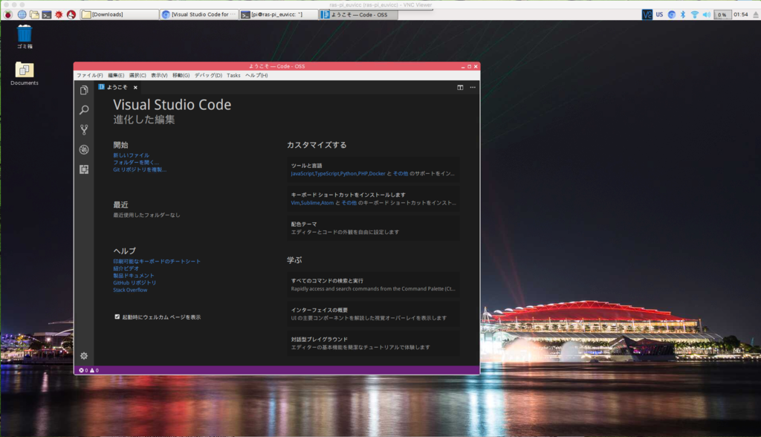
Task: Select the Documents folder on the desktop
Action: pos(25,74)
